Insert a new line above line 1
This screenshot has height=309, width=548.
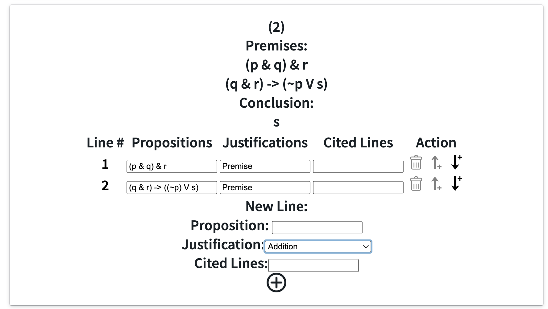[436, 163]
